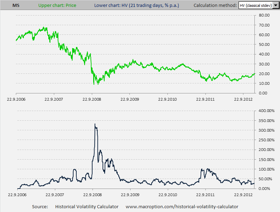Viewport: 280px width, 212px height.
Task: Click the volatility spike peak near 2008
Action: [95, 124]
